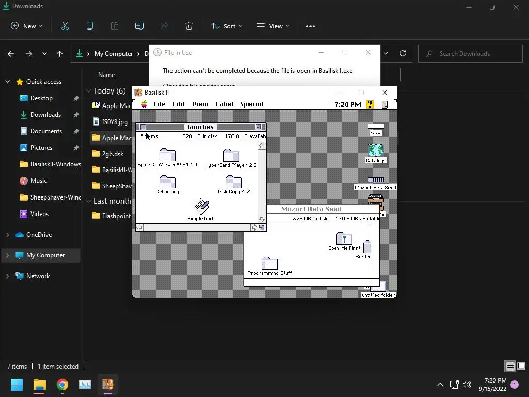Expand the My Computer tree node
Viewport: 529px width, 397px height.
tap(7, 255)
